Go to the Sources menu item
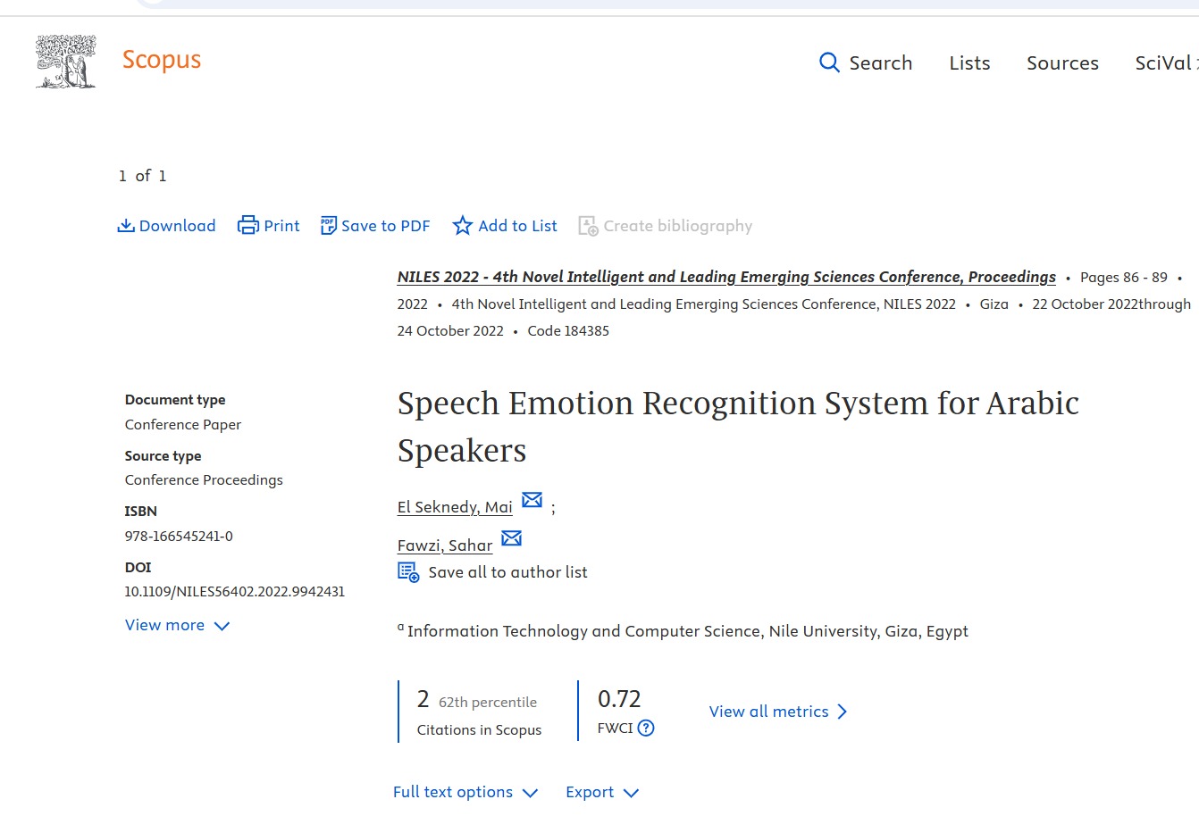 (x=1062, y=63)
